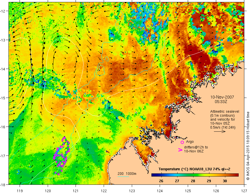The height and width of the screenshot is (193, 250).
Task: Click the 'Temperature (°C) NOAA18_L3U 74% ql>=2' title
Action: [x=194, y=169]
